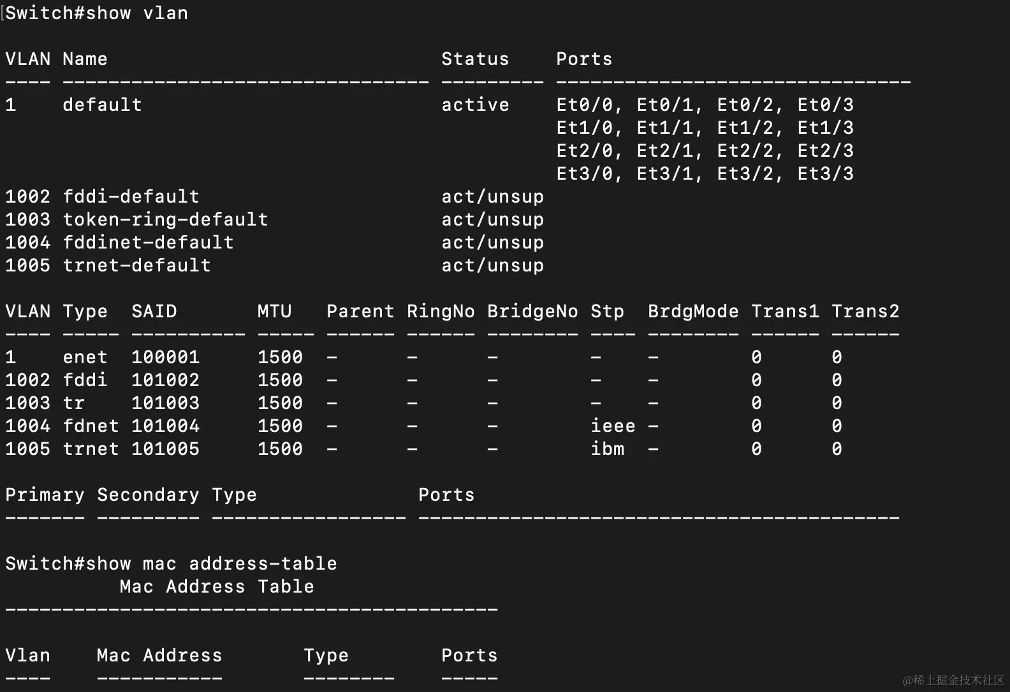Select type value 'fdnet'

pos(91,426)
